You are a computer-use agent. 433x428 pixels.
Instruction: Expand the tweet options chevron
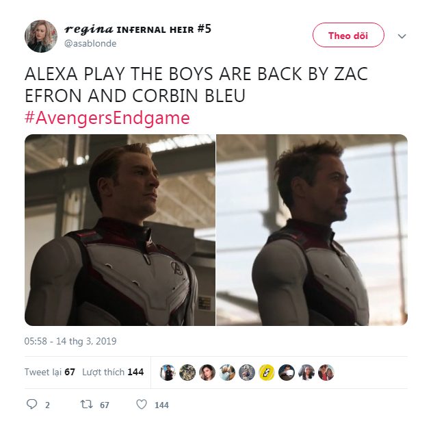(402, 36)
